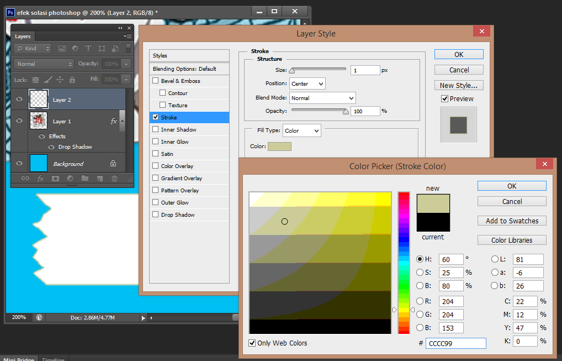The height and width of the screenshot is (361, 562).
Task: Open the layer blending mode Normal dropdown
Action: [x=44, y=64]
